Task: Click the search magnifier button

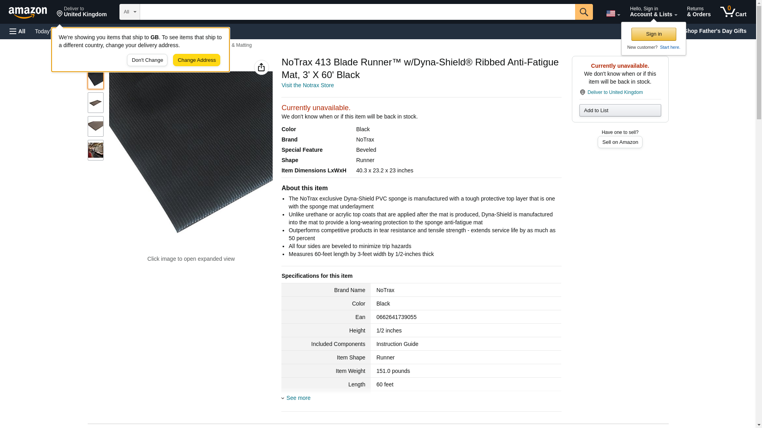Action: coord(583,12)
